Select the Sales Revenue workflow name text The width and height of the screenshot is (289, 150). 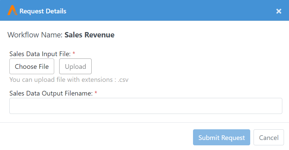(89, 35)
